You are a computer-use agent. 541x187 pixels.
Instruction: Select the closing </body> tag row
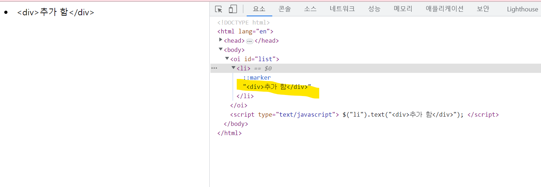coord(236,124)
